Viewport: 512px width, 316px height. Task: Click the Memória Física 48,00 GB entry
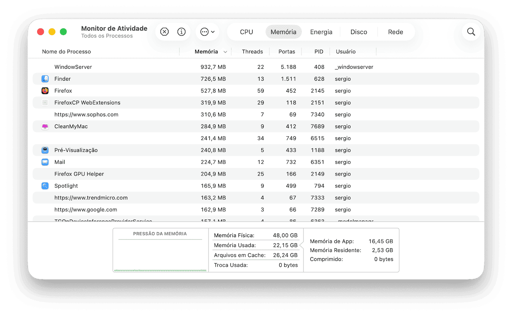tap(256, 235)
